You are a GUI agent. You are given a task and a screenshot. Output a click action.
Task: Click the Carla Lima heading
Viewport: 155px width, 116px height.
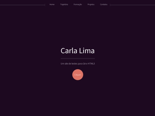point(77,51)
